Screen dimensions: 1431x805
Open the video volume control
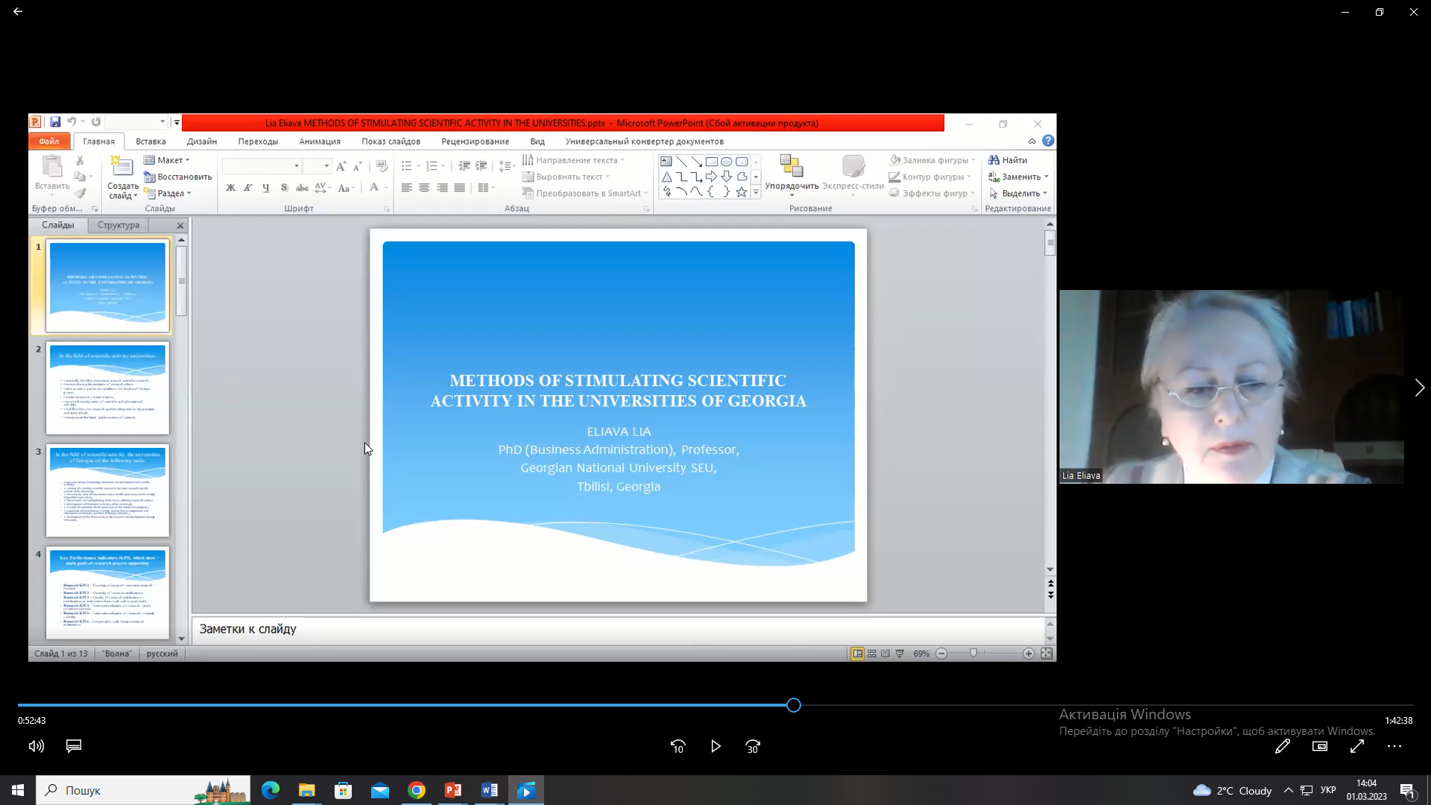point(36,746)
